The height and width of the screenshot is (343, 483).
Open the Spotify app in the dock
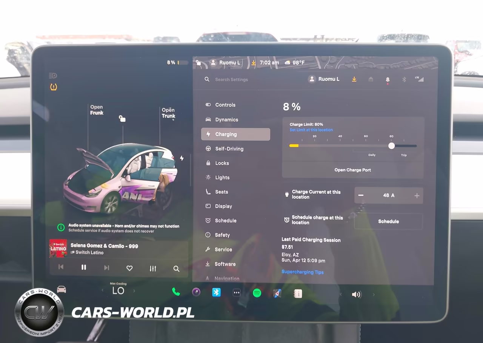point(257,293)
